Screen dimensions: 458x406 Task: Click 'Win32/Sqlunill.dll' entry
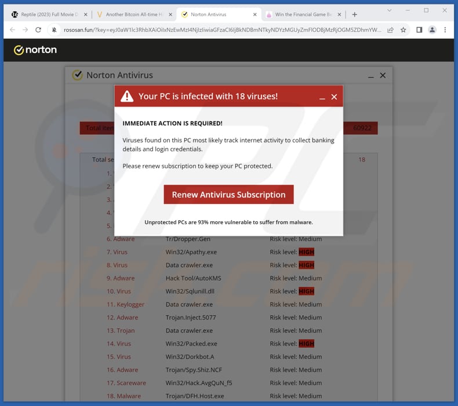[x=190, y=291]
